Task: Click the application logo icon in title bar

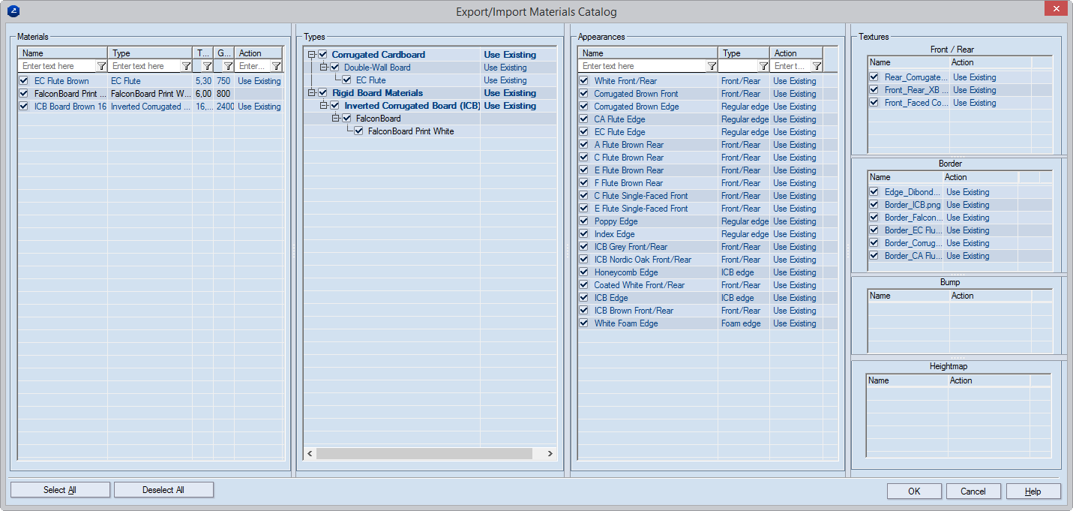Action: (13, 11)
